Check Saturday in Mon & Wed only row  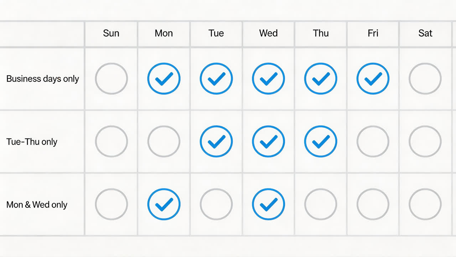pyautogui.click(x=425, y=204)
